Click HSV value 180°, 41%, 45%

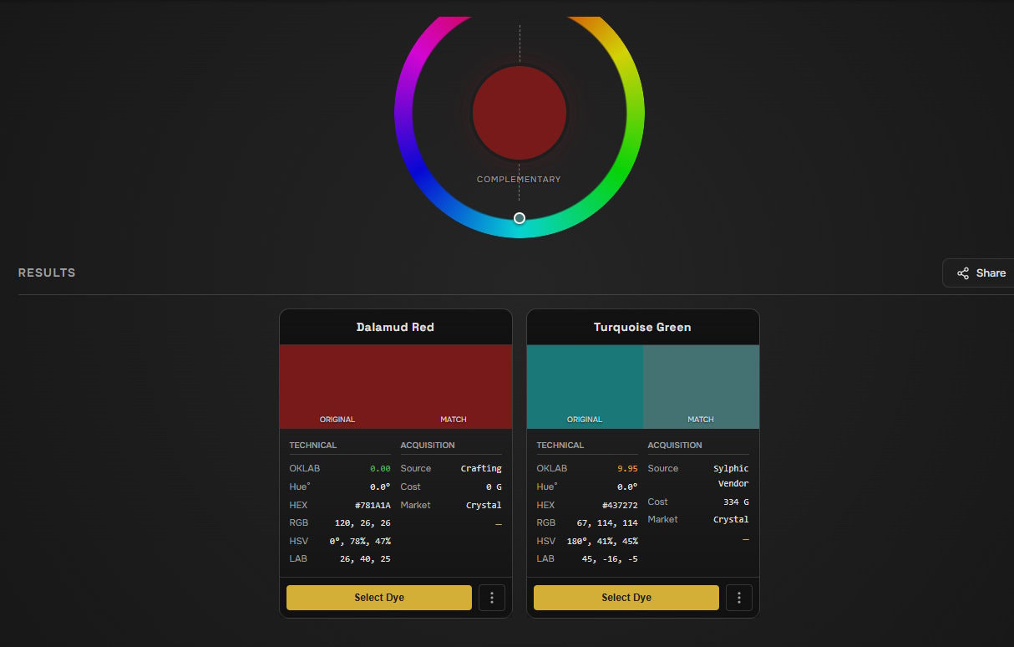pyautogui.click(x=601, y=541)
